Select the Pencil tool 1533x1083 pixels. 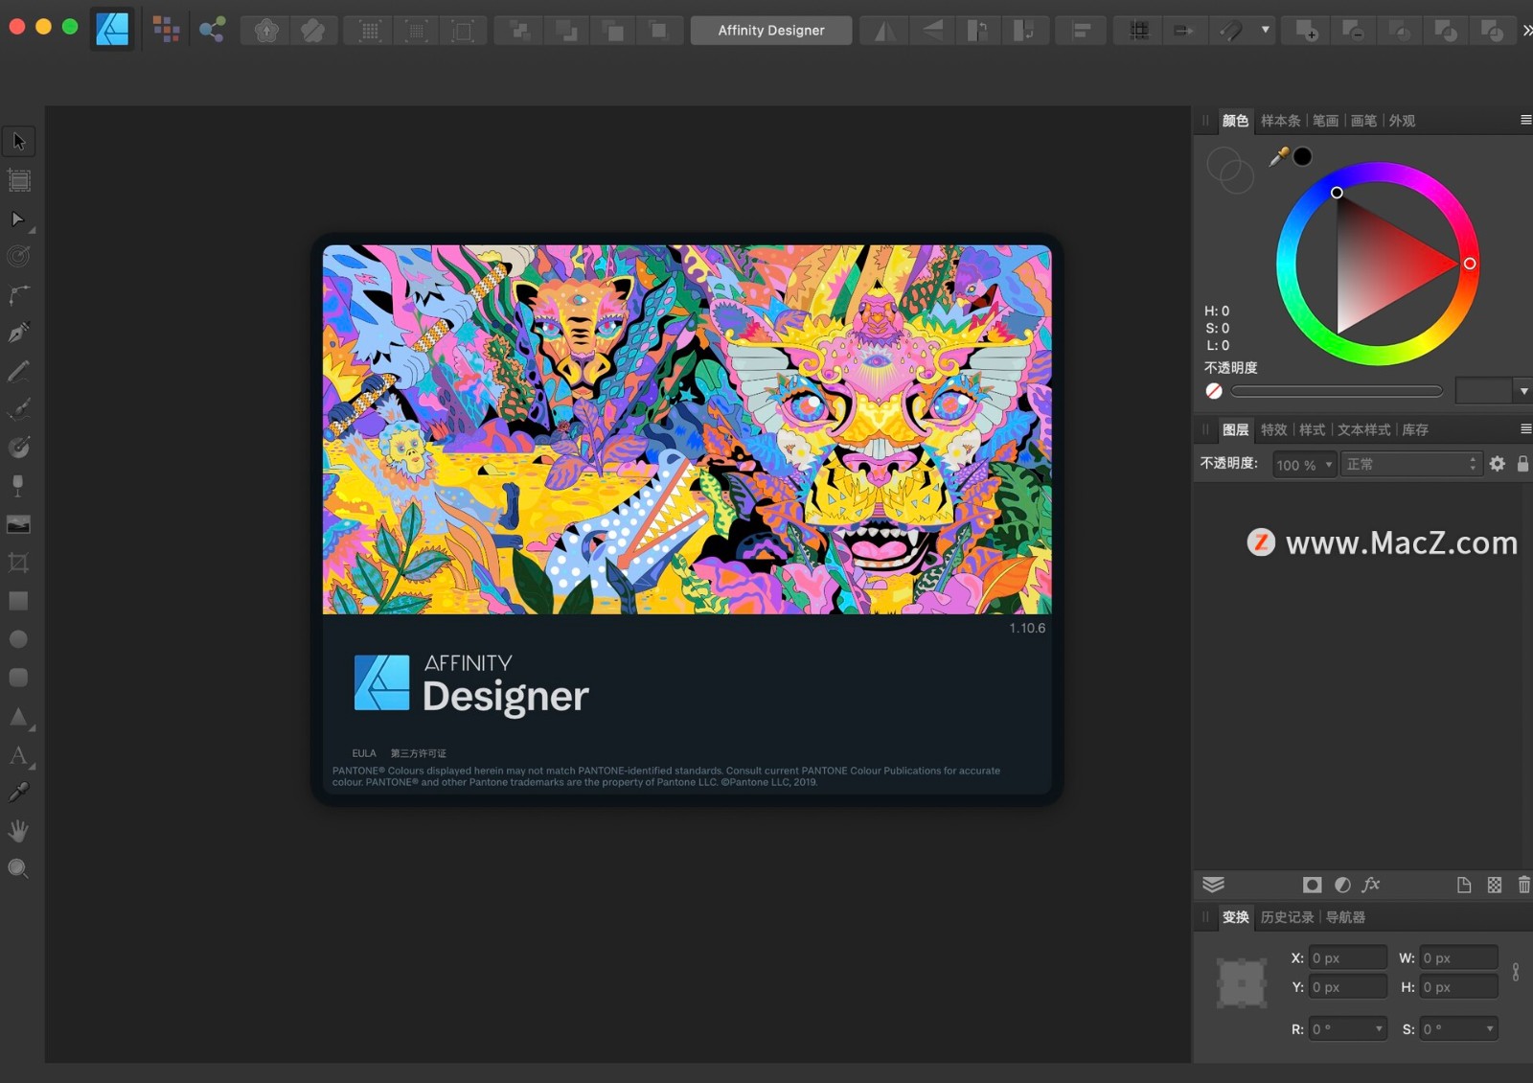point(18,371)
